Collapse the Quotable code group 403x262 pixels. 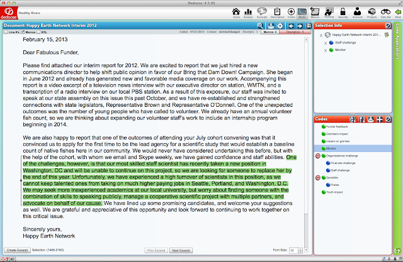(317, 178)
